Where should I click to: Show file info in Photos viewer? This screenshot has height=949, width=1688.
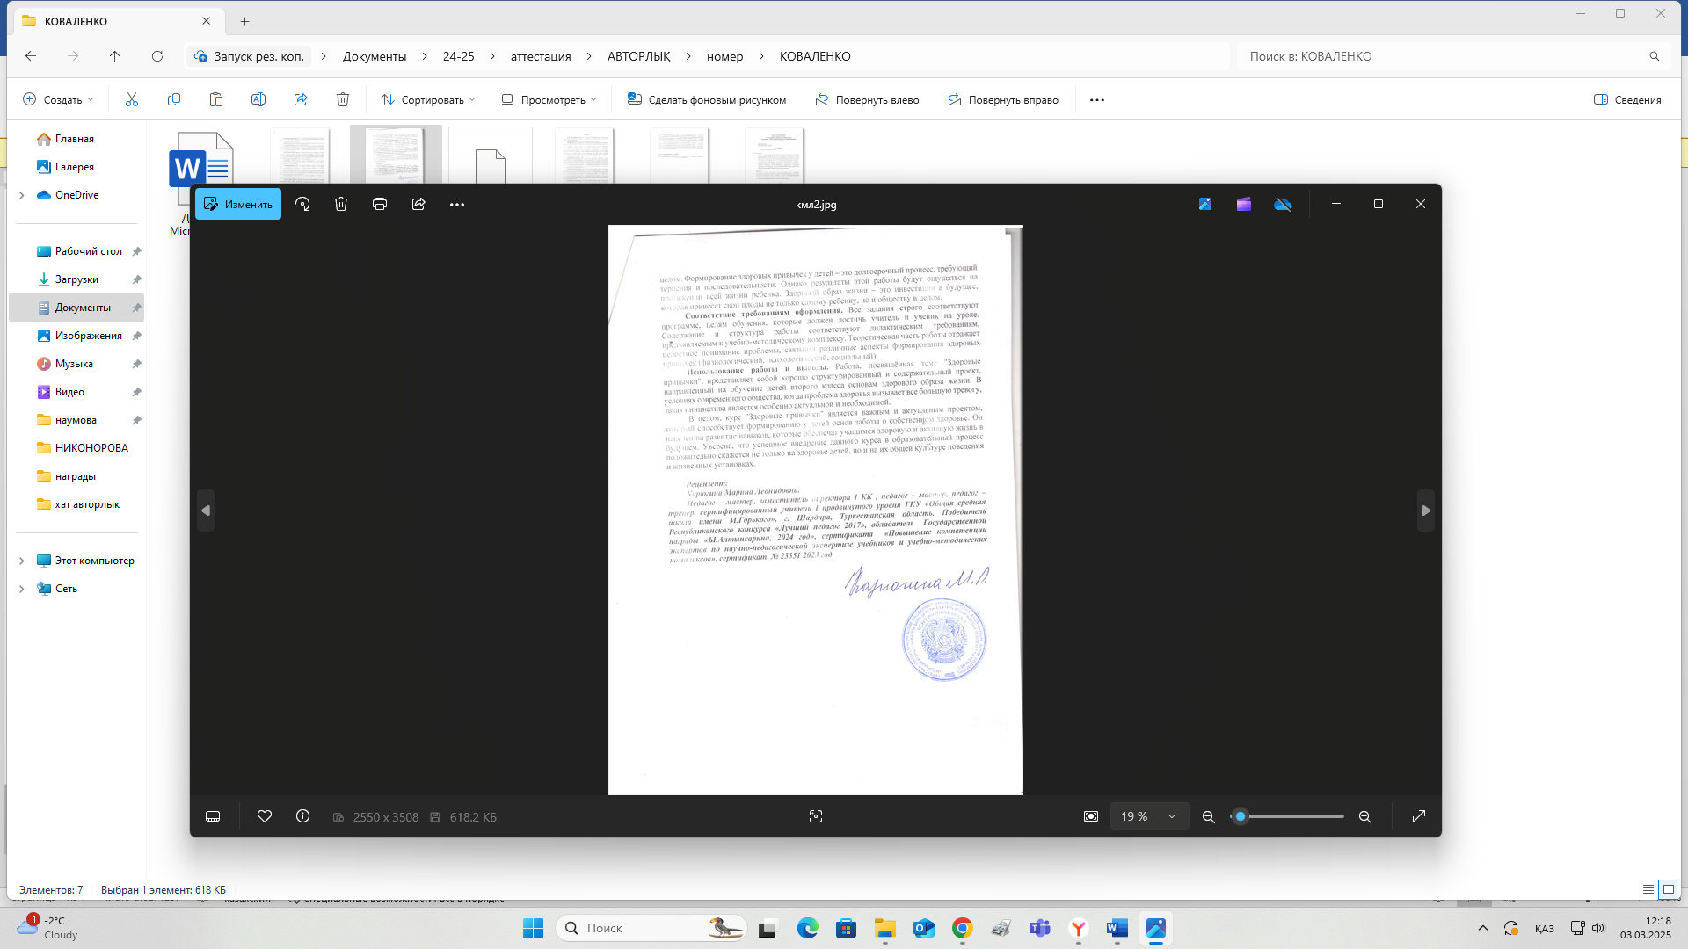[x=302, y=816]
